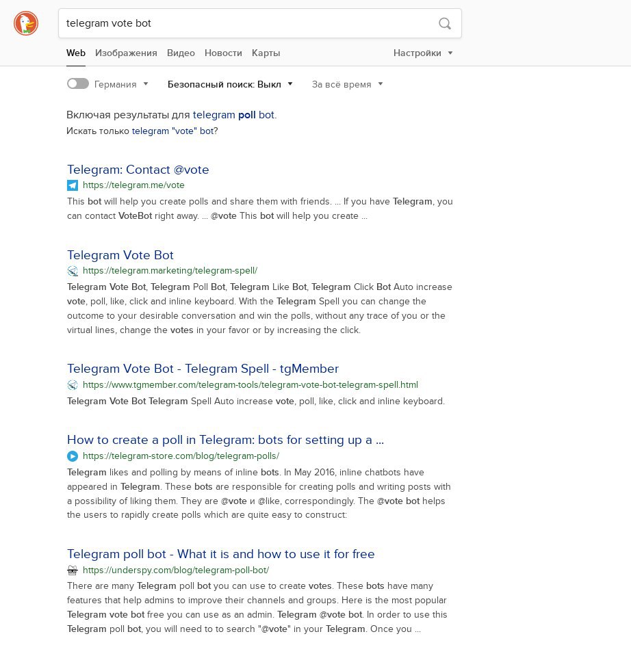Open the DuckDuckGo logo homepage
Screen dimensions: 631x658
[26, 23]
